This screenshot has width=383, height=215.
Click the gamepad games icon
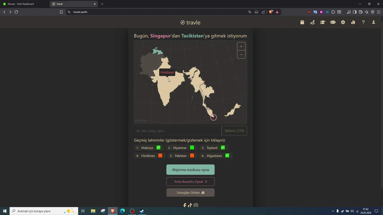tap(333, 22)
